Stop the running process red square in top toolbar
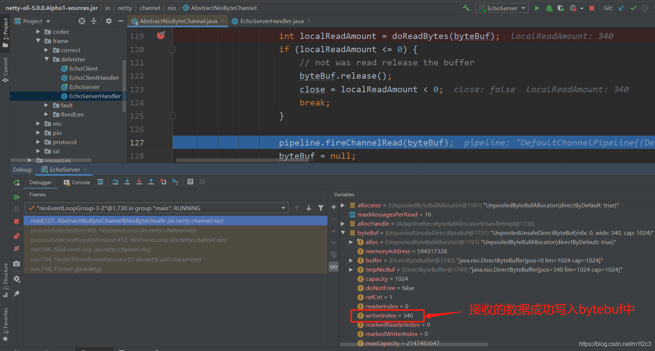The width and height of the screenshot is (655, 351). tap(592, 8)
